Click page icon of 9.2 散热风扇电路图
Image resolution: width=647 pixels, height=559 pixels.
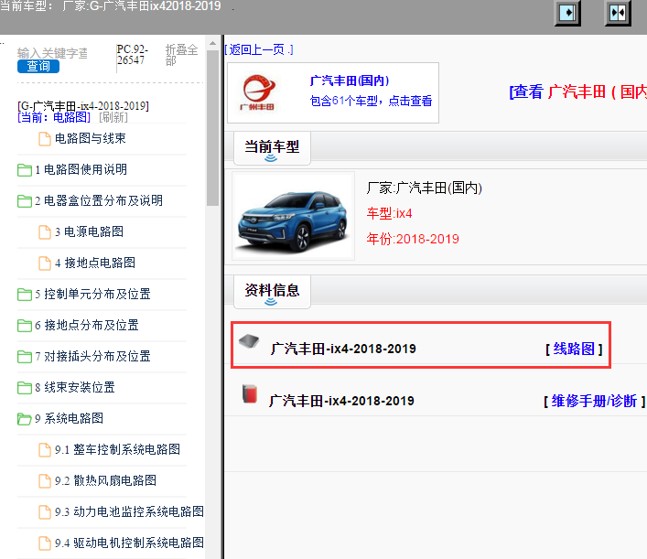pos(45,481)
